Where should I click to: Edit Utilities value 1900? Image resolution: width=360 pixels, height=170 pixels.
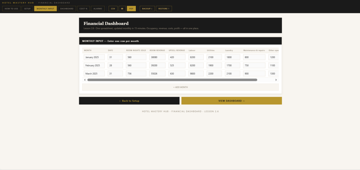[x=214, y=66]
